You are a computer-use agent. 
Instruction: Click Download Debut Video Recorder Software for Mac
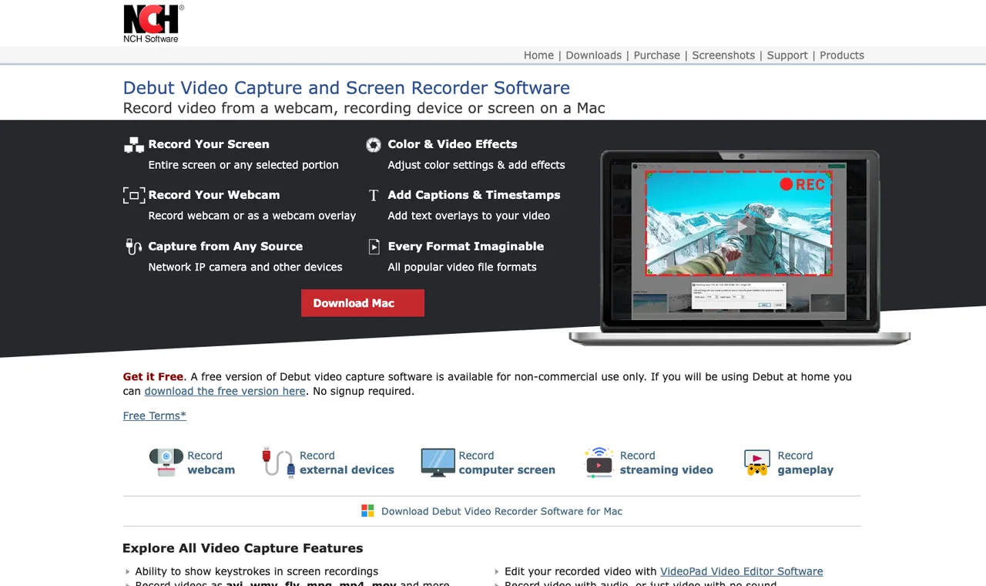coord(501,511)
